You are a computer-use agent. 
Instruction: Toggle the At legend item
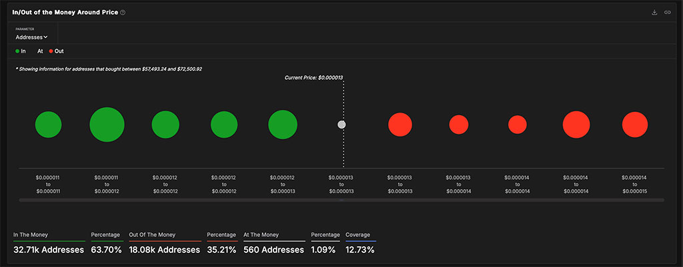[40, 51]
